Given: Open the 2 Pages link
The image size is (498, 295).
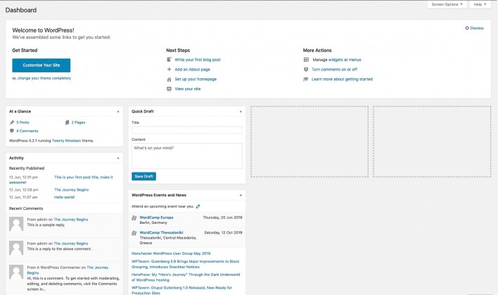Looking at the screenshot, I should click(78, 123).
